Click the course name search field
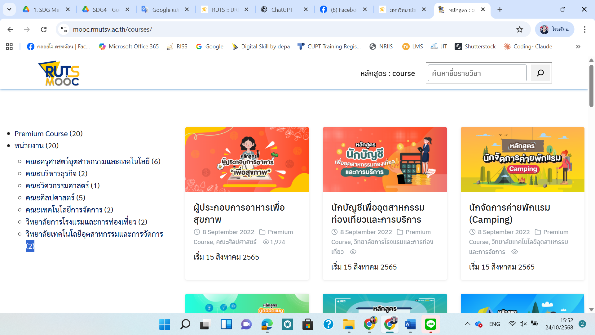This screenshot has height=335, width=595. tap(477, 73)
